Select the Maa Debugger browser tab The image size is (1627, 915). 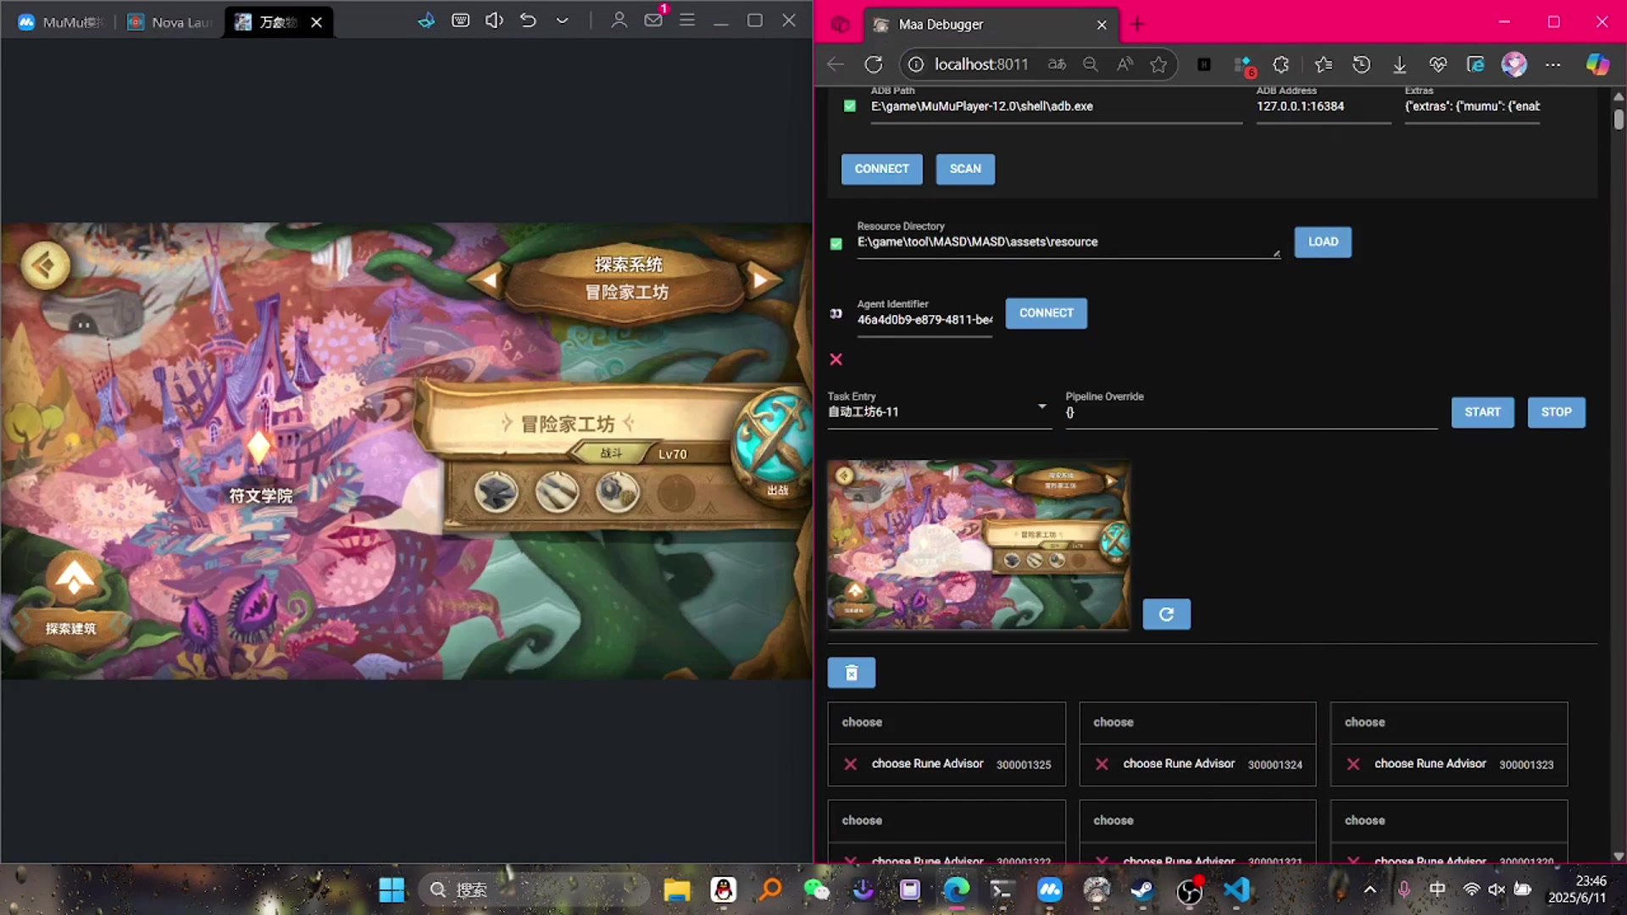[x=990, y=25]
